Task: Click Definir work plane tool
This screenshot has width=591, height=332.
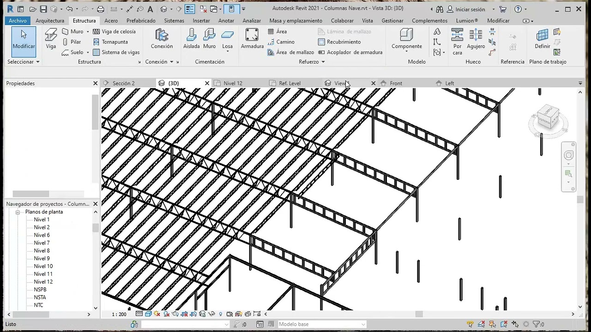Action: tap(543, 39)
